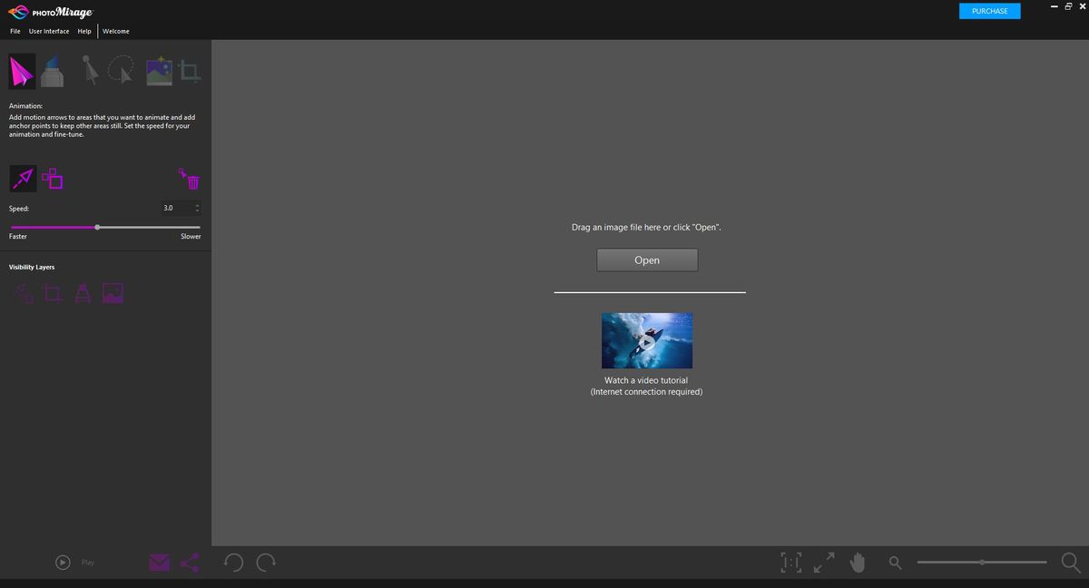Open the Help menu

coord(84,31)
